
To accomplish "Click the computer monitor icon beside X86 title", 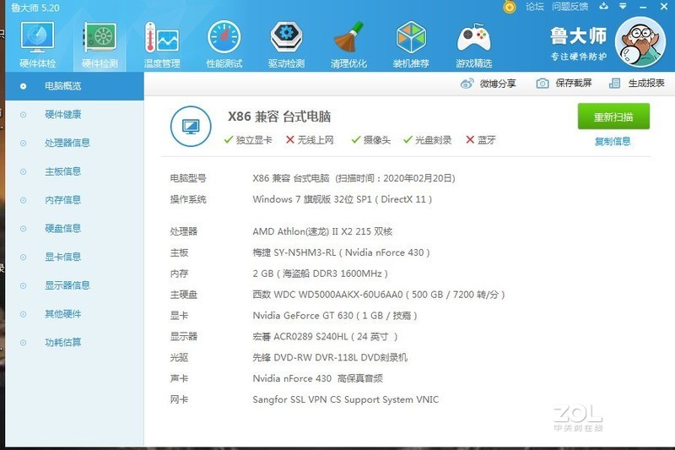I will click(191, 127).
